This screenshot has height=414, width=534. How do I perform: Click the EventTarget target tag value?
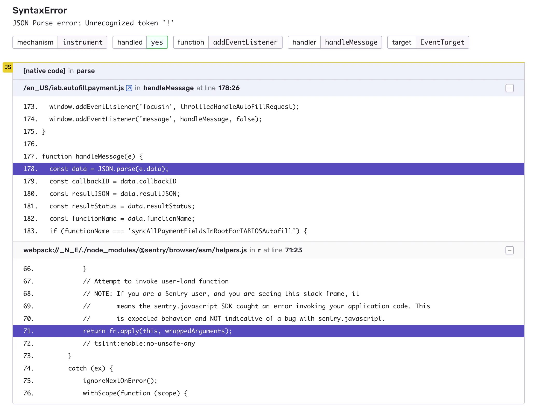tap(442, 42)
